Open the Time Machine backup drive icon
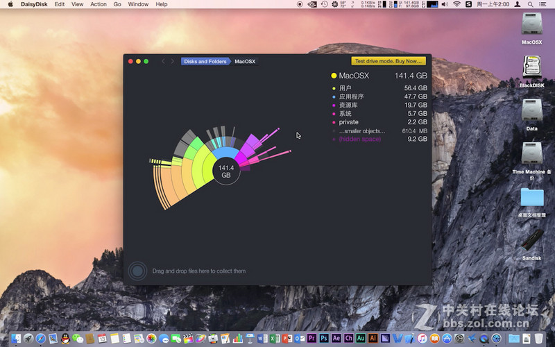 [531, 153]
